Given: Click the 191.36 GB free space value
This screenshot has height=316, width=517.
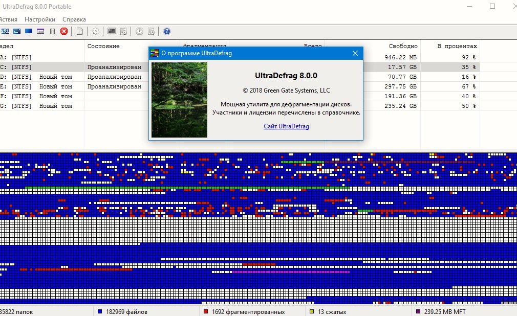Looking at the screenshot, I should click(x=401, y=96).
